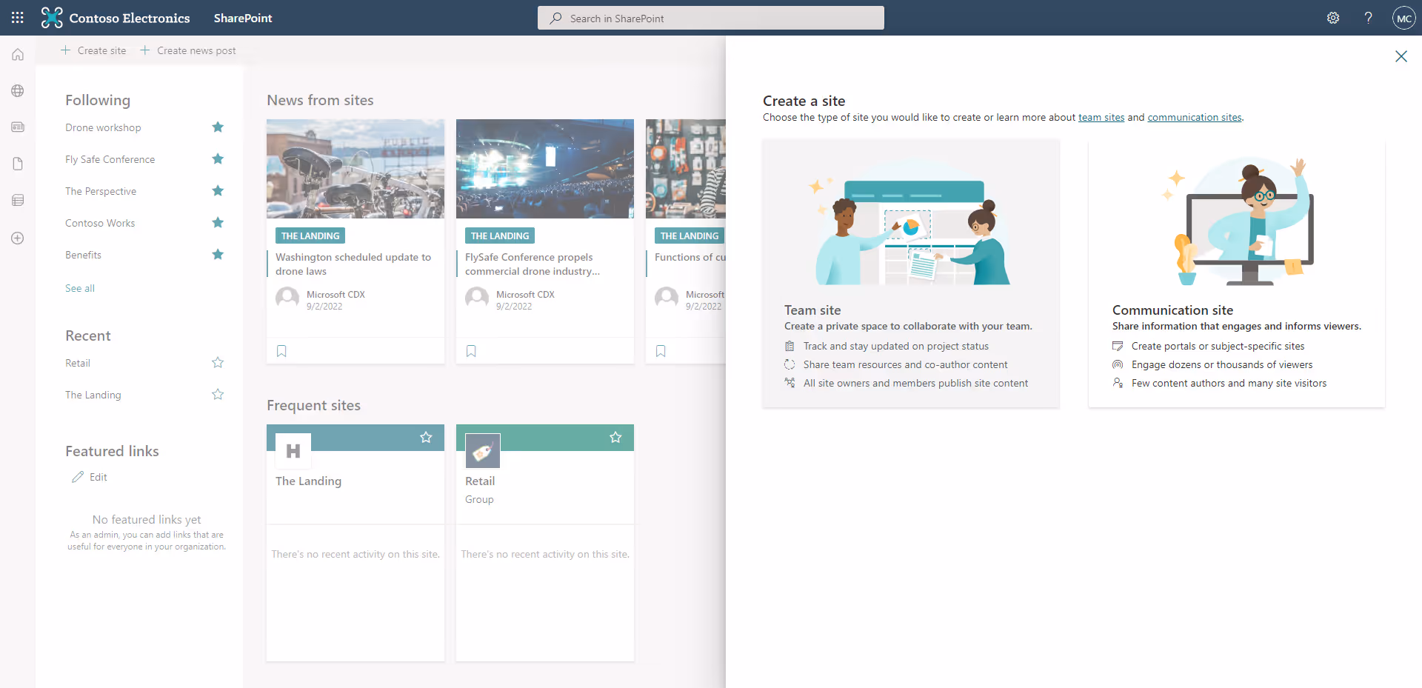Bookmark the Functions article card
The width and height of the screenshot is (1422, 688).
pos(661,351)
